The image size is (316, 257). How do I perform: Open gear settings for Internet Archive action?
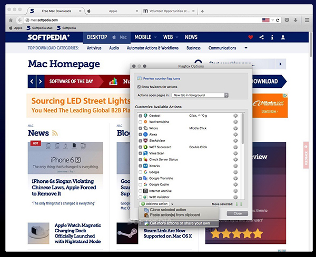[x=235, y=191]
